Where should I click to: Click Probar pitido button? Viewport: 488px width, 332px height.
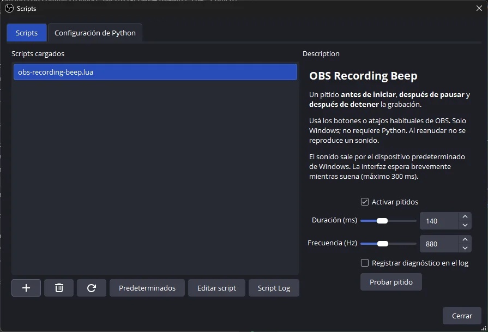coord(391,282)
